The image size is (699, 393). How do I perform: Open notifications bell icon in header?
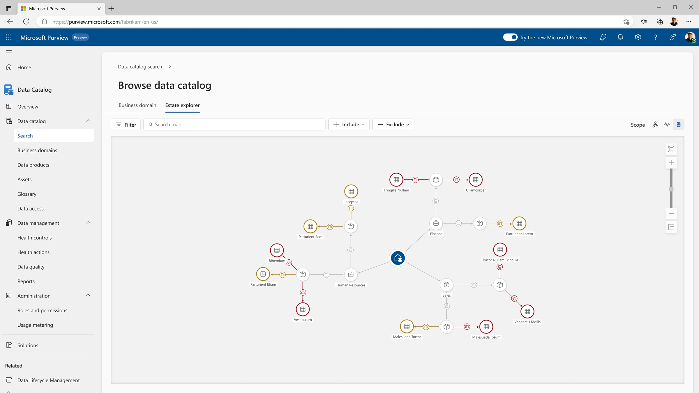pyautogui.click(x=620, y=37)
